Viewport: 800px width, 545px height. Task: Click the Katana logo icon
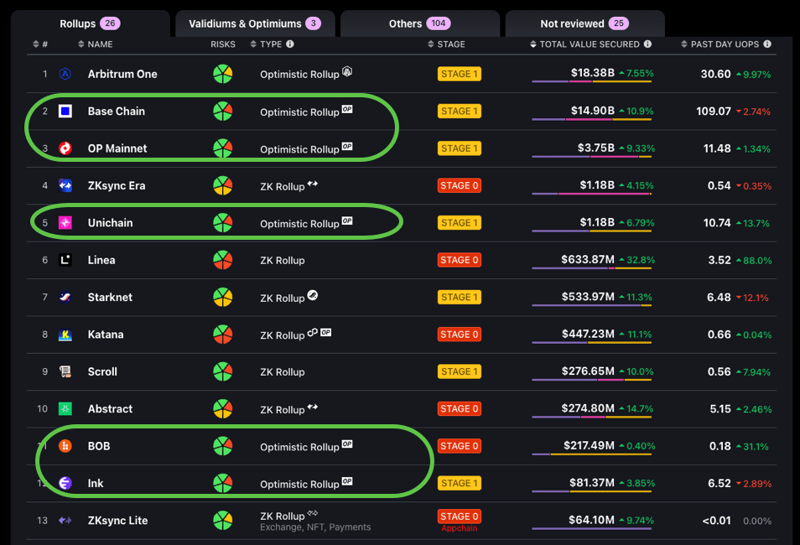65,335
